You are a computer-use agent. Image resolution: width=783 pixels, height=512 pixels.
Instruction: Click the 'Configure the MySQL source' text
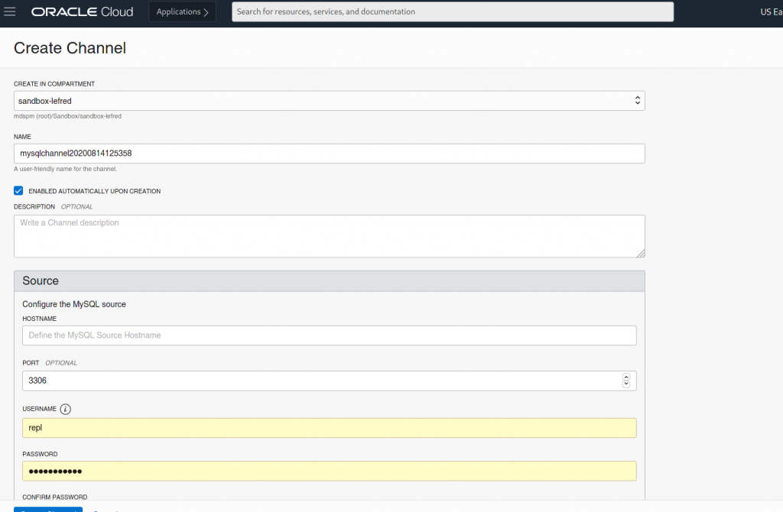coord(74,304)
